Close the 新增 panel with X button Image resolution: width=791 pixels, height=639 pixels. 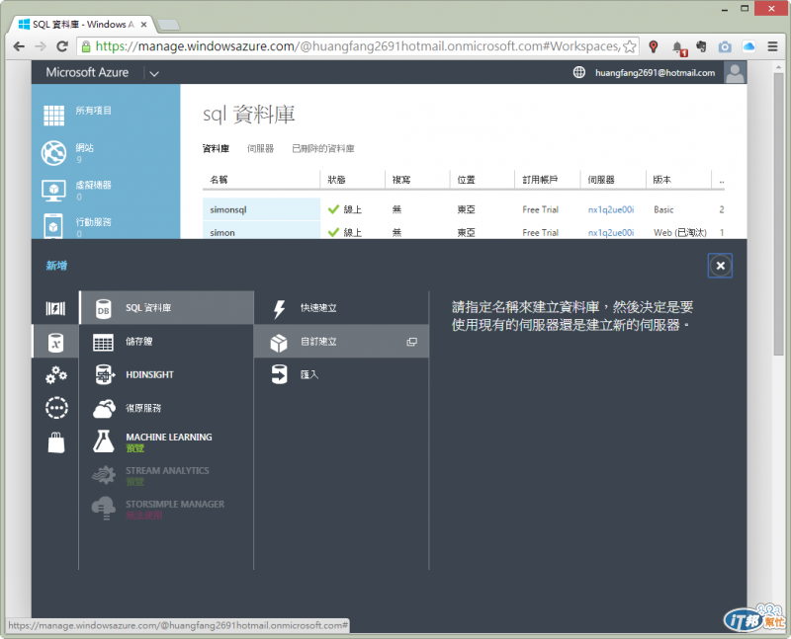[x=720, y=266]
